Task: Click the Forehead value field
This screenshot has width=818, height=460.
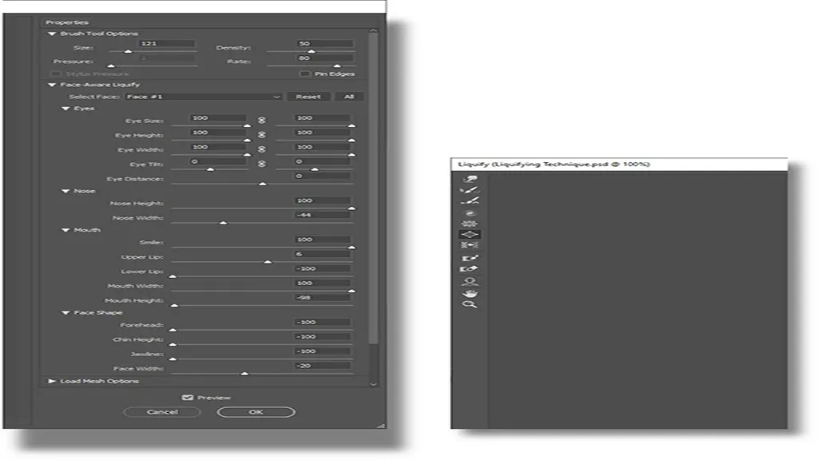Action: pyautogui.click(x=322, y=323)
